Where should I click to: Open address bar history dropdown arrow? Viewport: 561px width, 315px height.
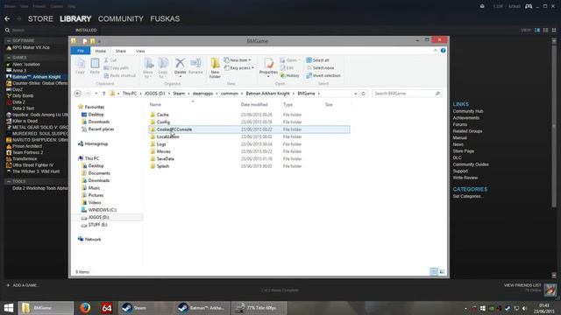click(x=355, y=94)
